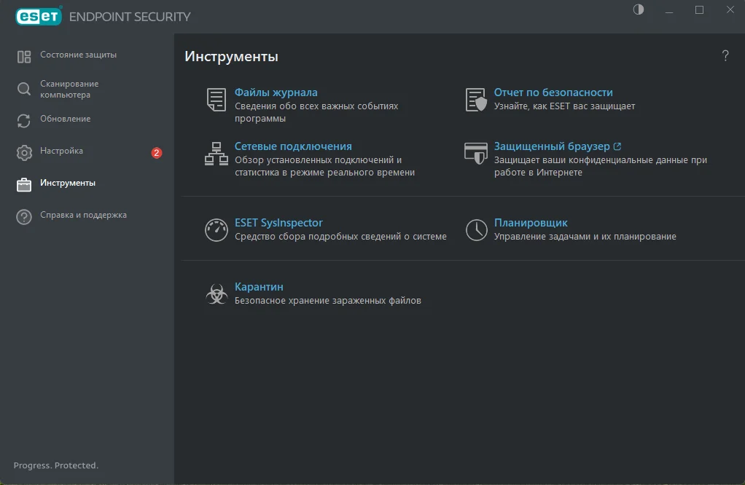Click the question mark help icon
The width and height of the screenshot is (745, 485).
click(x=725, y=56)
